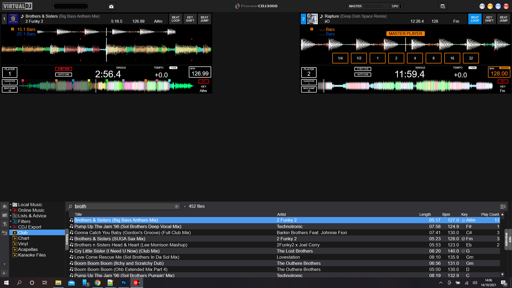Toggle deck 2 AUTO CUE
Screen dimensions: 512x288
point(363,74)
